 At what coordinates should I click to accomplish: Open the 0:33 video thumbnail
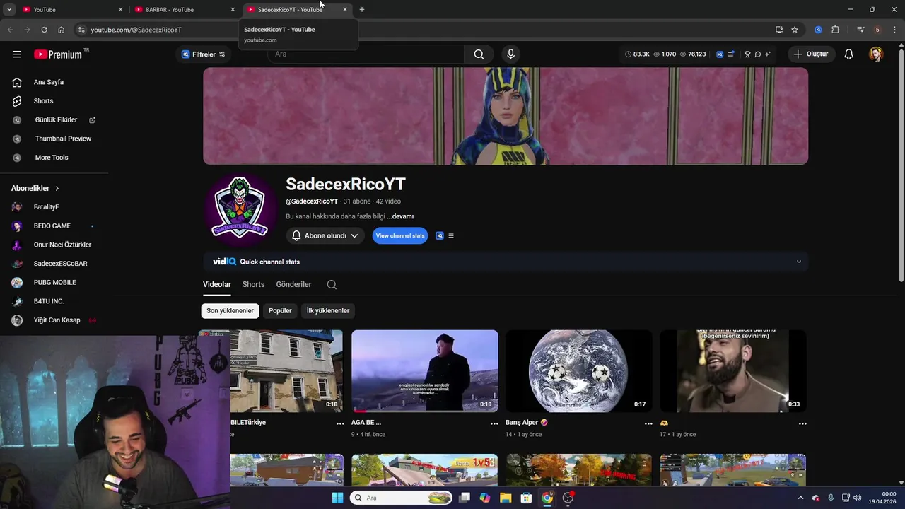tap(733, 371)
